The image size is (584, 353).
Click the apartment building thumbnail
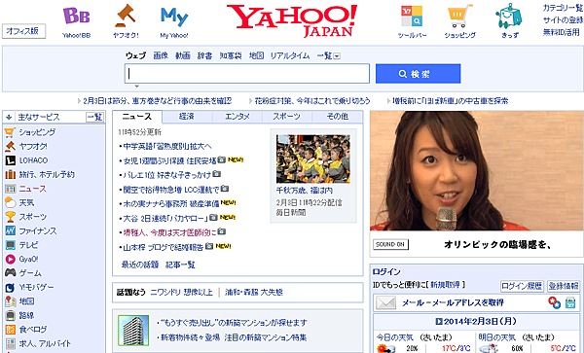click(x=133, y=331)
